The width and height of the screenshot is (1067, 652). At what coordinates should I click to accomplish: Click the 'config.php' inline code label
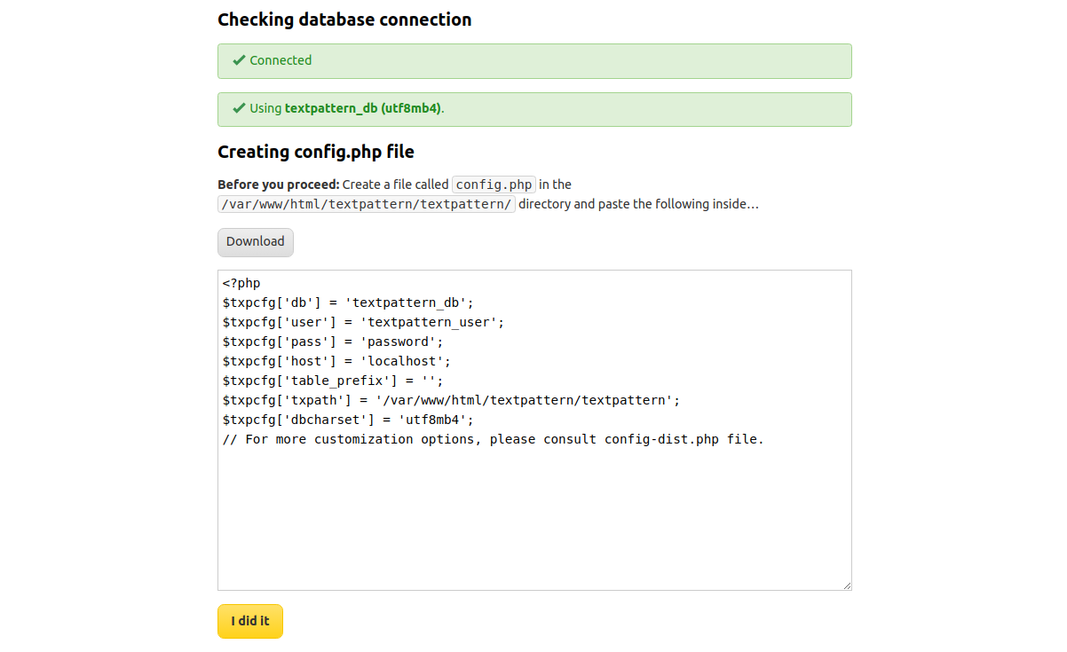[494, 185]
